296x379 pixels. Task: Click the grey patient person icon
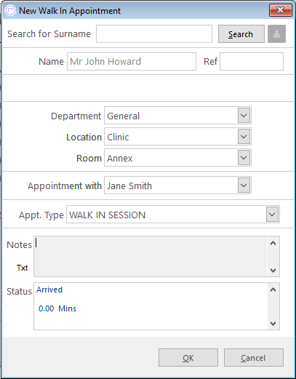click(276, 34)
